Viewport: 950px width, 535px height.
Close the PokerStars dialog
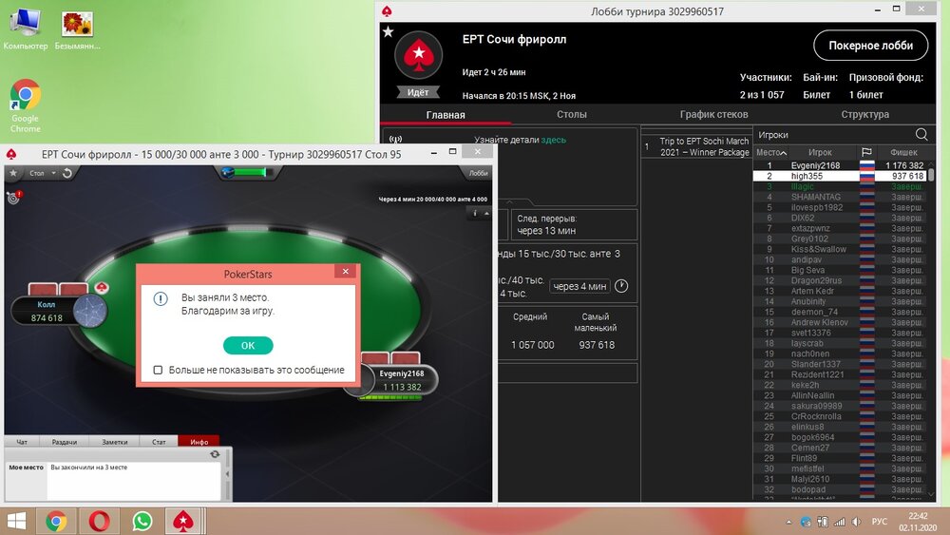click(346, 272)
